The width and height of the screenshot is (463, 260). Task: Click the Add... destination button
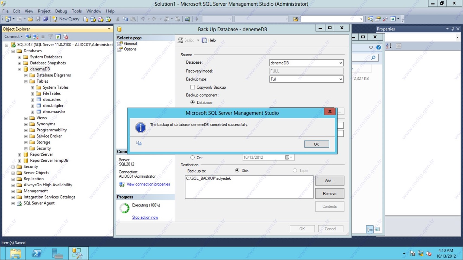330,181
